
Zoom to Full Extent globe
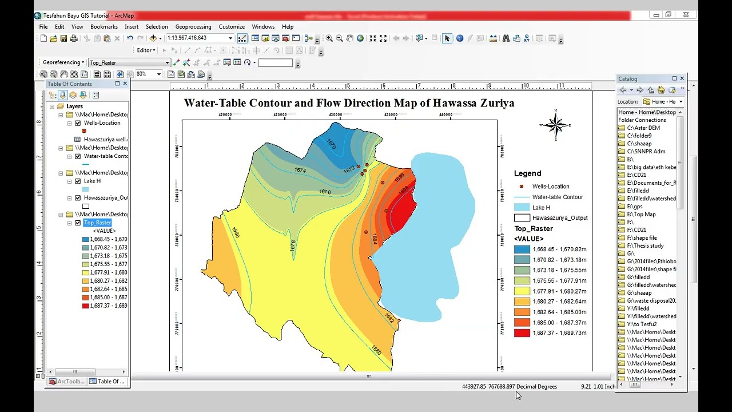click(360, 38)
